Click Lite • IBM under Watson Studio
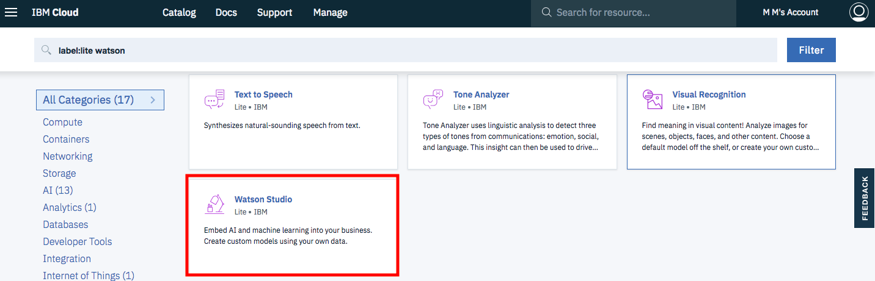The image size is (875, 281). [251, 212]
